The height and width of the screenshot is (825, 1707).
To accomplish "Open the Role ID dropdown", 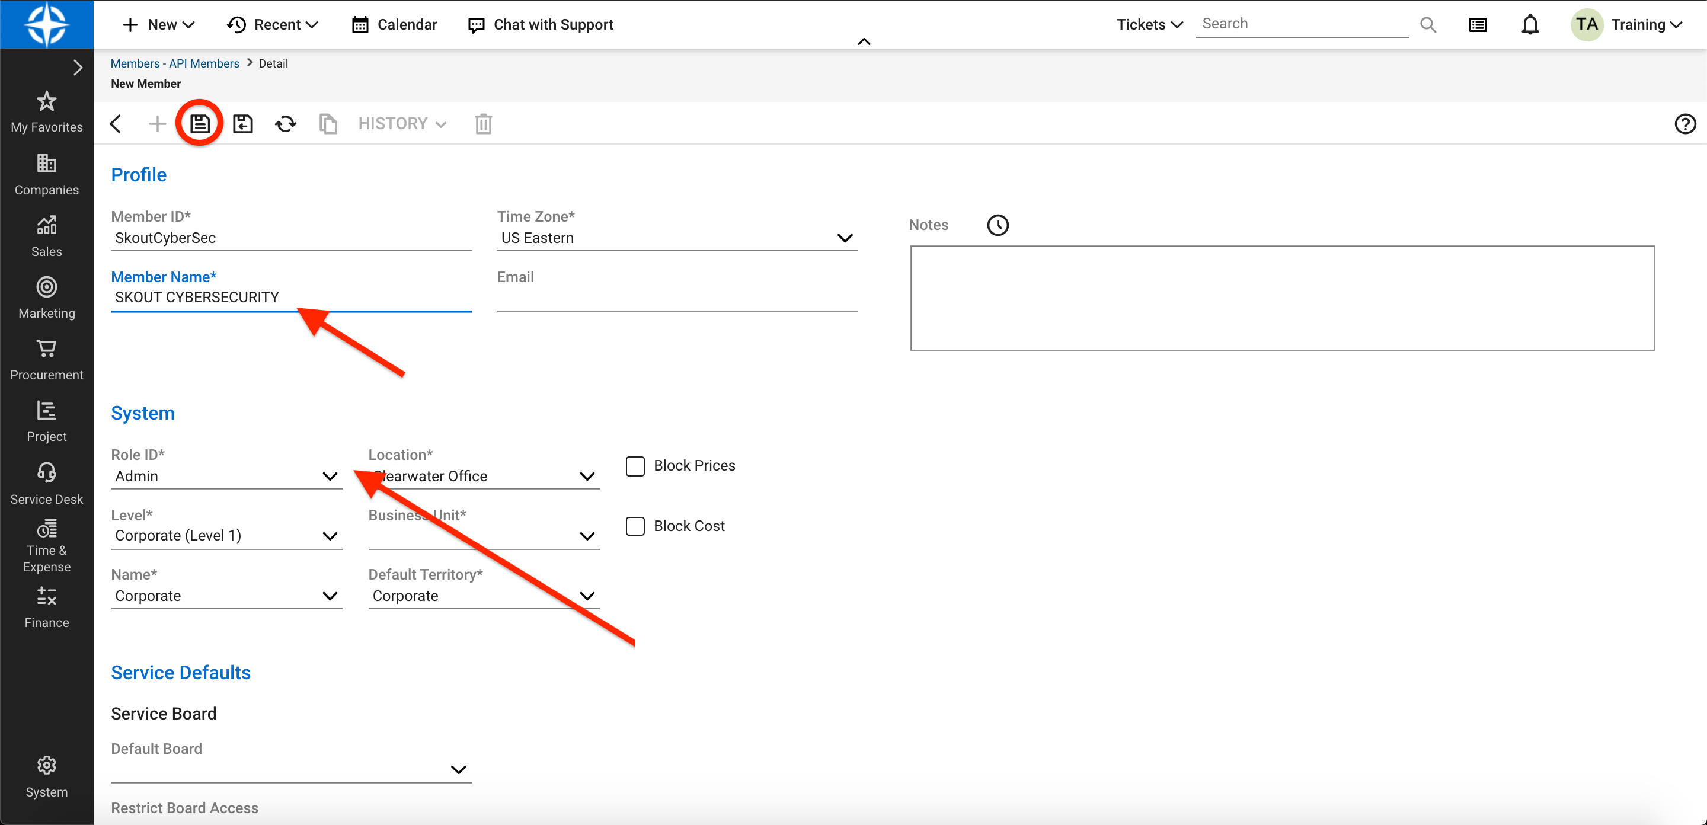I will [226, 476].
